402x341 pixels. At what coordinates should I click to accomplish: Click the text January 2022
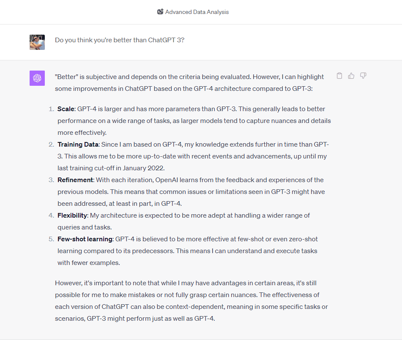pyautogui.click(x=143, y=168)
